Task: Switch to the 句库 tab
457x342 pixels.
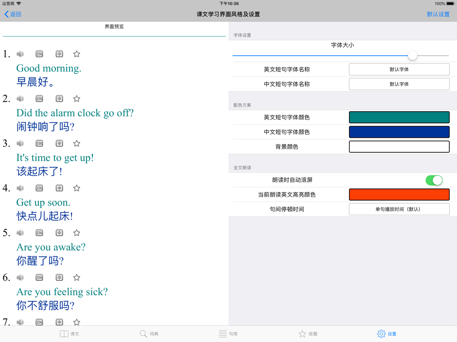Action: pyautogui.click(x=228, y=334)
